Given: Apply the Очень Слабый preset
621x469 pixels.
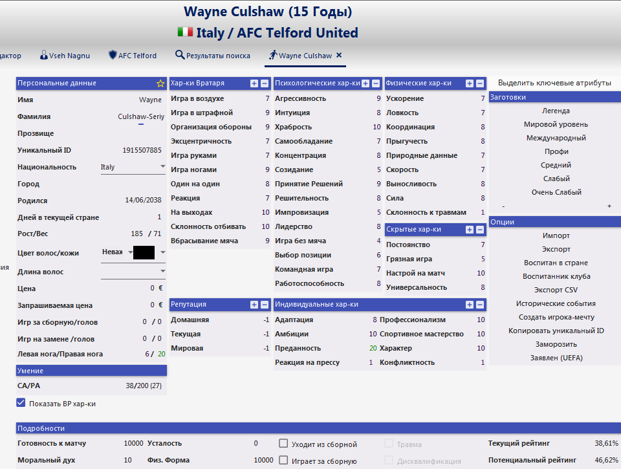Looking at the screenshot, I should 556,192.
